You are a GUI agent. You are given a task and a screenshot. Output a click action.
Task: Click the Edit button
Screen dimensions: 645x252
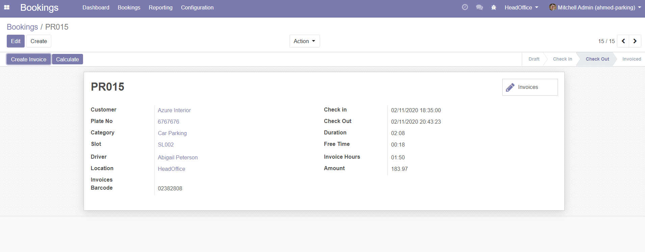pos(16,41)
